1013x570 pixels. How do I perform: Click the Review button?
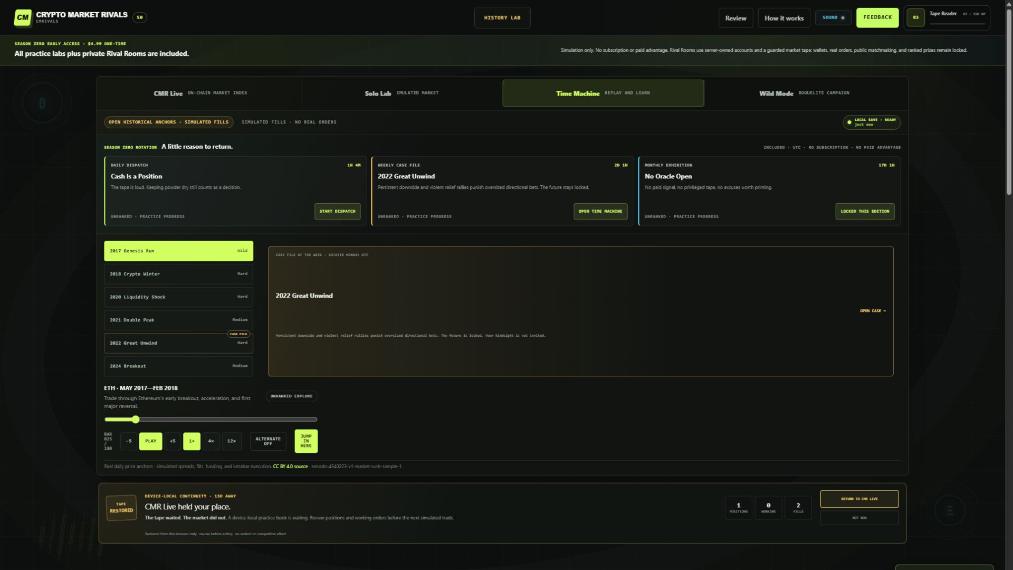pos(735,18)
